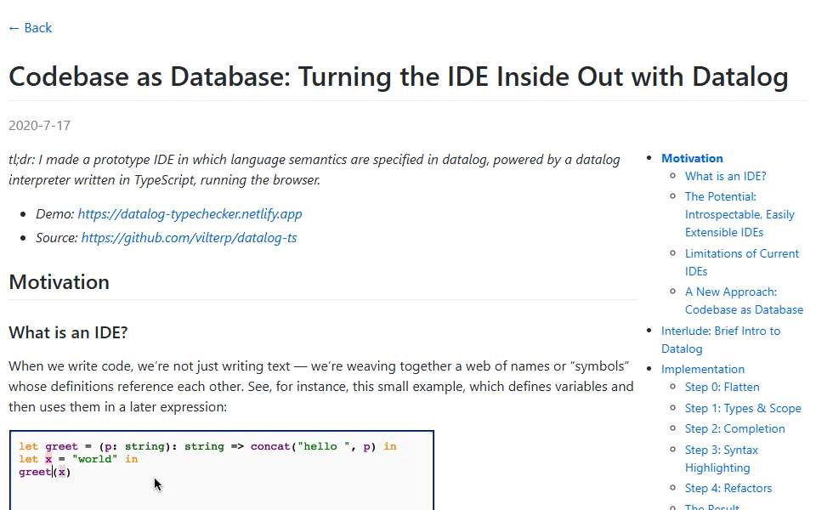Jump to Implementation section link
816x510 pixels.
click(x=703, y=369)
